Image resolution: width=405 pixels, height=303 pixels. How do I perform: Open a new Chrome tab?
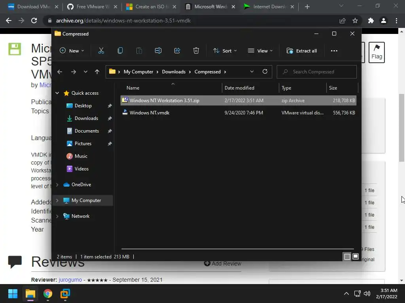point(307,7)
